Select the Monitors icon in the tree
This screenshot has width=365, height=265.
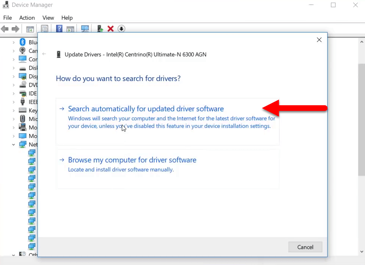(23, 136)
